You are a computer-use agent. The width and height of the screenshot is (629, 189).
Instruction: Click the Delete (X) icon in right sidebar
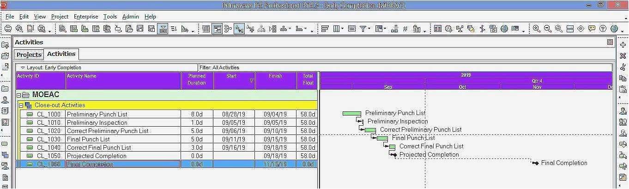tap(623, 56)
